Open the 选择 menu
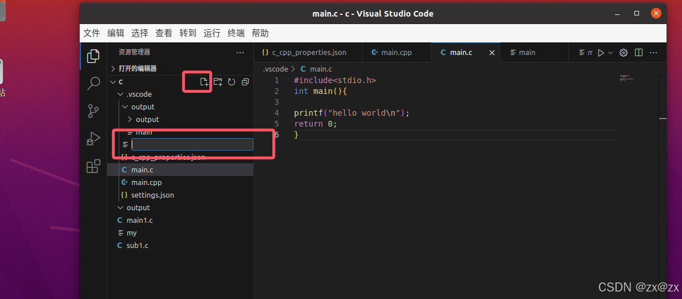This screenshot has height=299, width=682. [x=140, y=33]
